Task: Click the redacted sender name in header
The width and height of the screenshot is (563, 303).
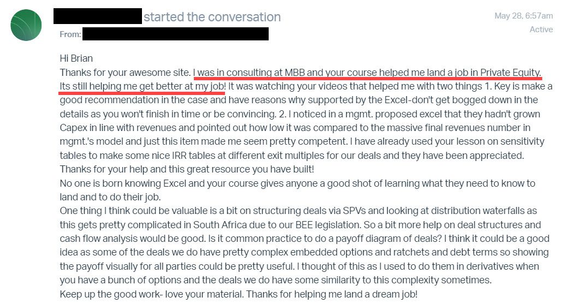Action: (97, 16)
